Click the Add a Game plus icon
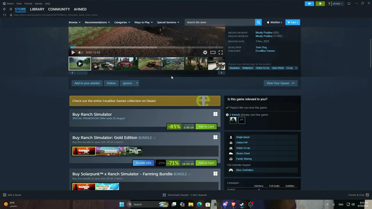The image size is (372, 209). (4, 195)
